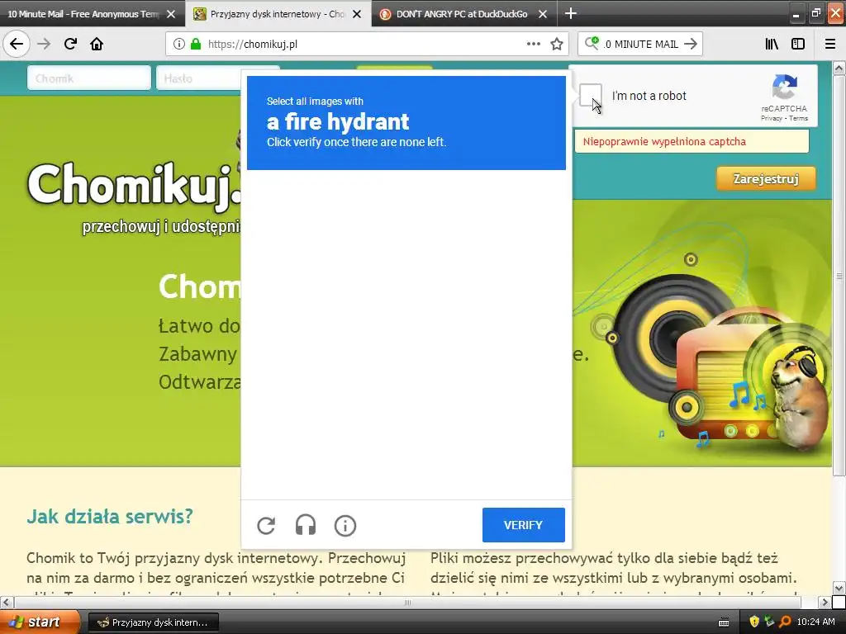The width and height of the screenshot is (846, 634).
Task: Click the forward navigation arrow
Action: tap(44, 44)
